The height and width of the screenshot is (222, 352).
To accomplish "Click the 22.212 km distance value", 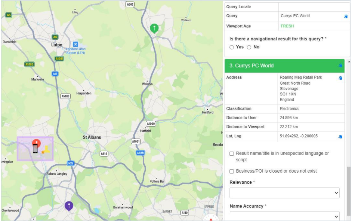I will [289, 127].
